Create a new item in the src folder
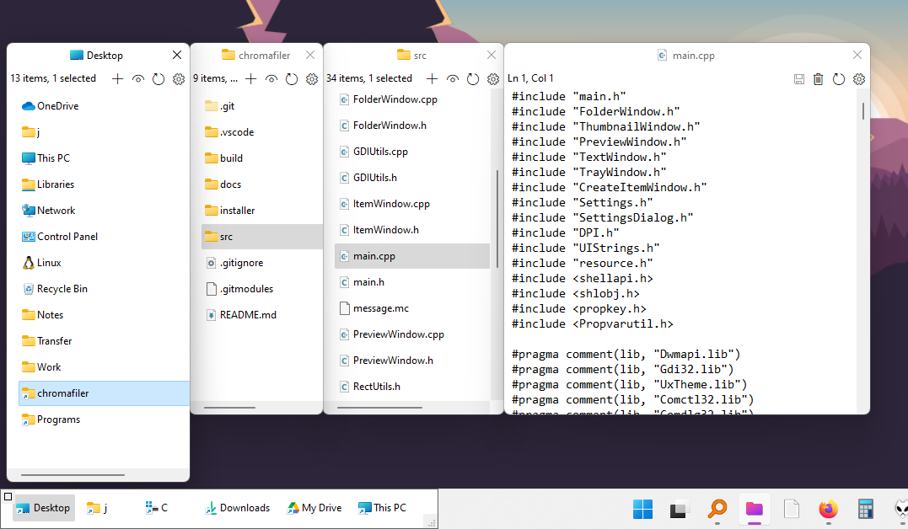Image resolution: width=908 pixels, height=529 pixels. click(432, 77)
